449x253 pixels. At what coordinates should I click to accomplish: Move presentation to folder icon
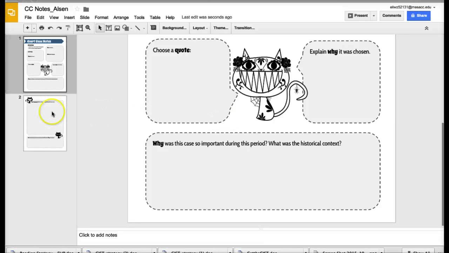[86, 9]
